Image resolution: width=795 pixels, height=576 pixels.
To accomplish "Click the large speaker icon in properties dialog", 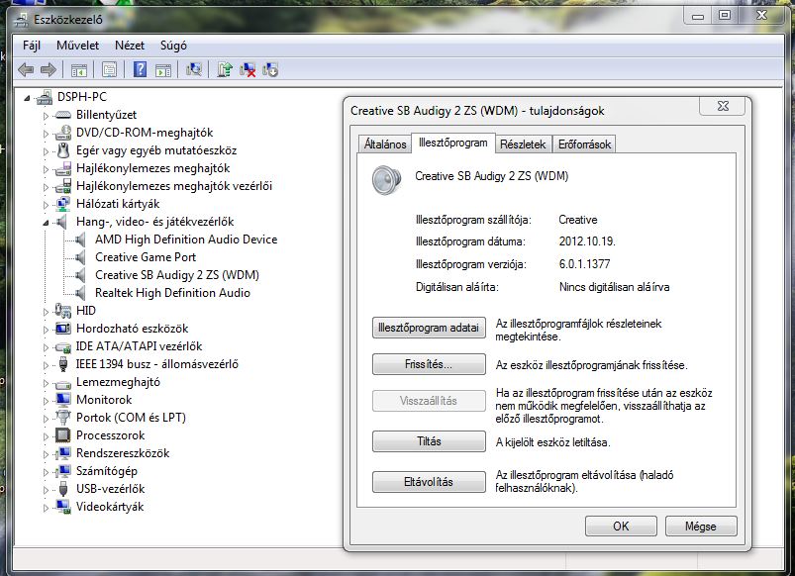I will click(386, 180).
